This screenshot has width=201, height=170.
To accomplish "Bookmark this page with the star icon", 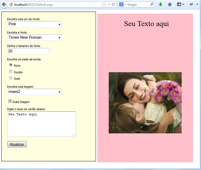I will tap(104, 5).
